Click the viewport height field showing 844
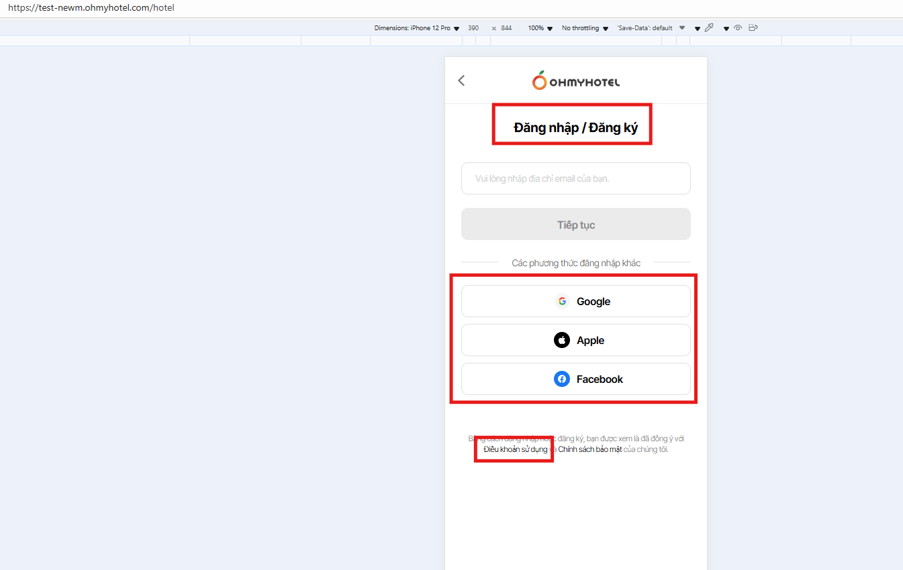This screenshot has height=570, width=903. 506,28
